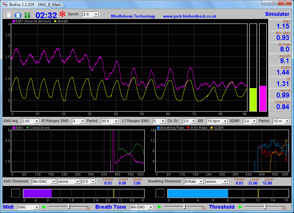This screenshot has height=213, width=294.
Task: Click breathing Lower value -32.00
Action: 252,183
